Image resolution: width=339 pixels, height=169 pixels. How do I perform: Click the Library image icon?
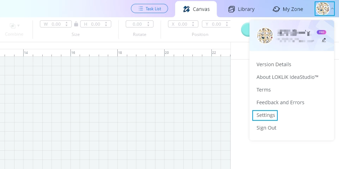point(232,9)
